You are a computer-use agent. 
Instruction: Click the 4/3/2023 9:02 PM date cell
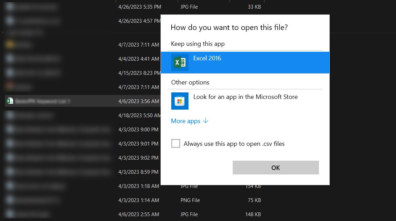point(138,158)
